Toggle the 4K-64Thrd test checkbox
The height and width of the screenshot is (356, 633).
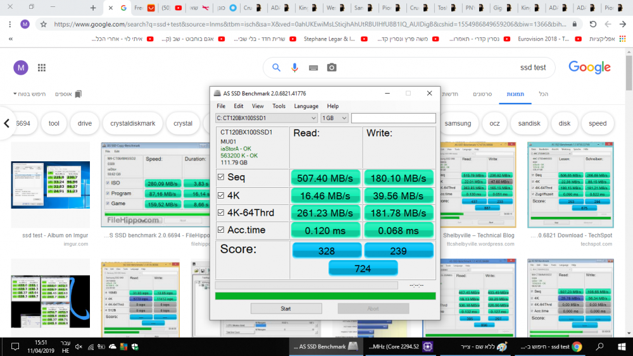click(x=221, y=212)
